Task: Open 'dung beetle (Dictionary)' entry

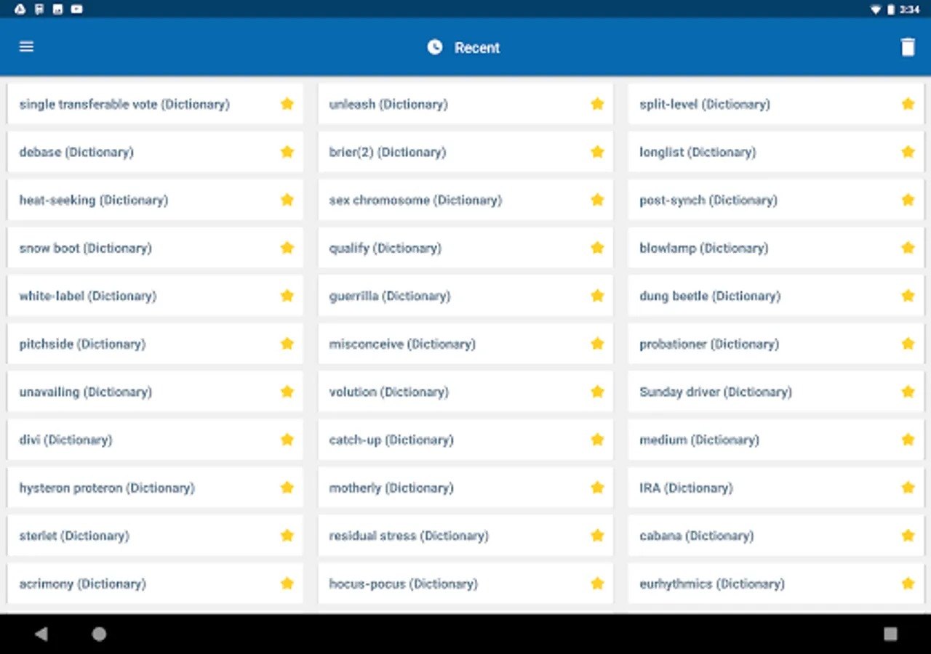Action: click(776, 296)
